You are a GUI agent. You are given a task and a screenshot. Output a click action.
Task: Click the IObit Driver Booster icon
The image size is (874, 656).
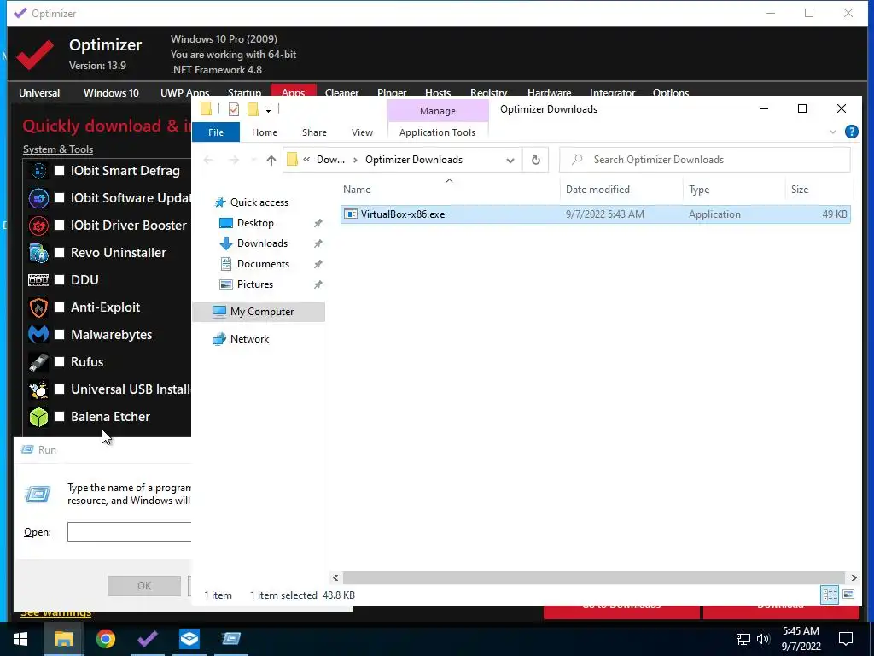click(x=38, y=225)
